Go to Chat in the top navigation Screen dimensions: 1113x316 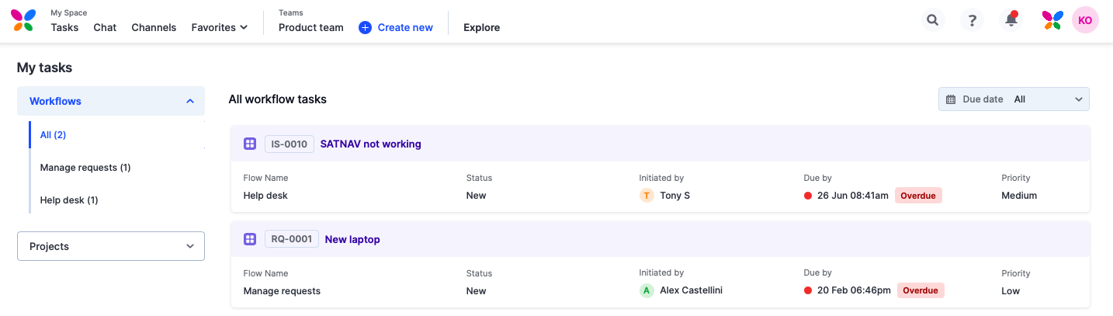[105, 27]
